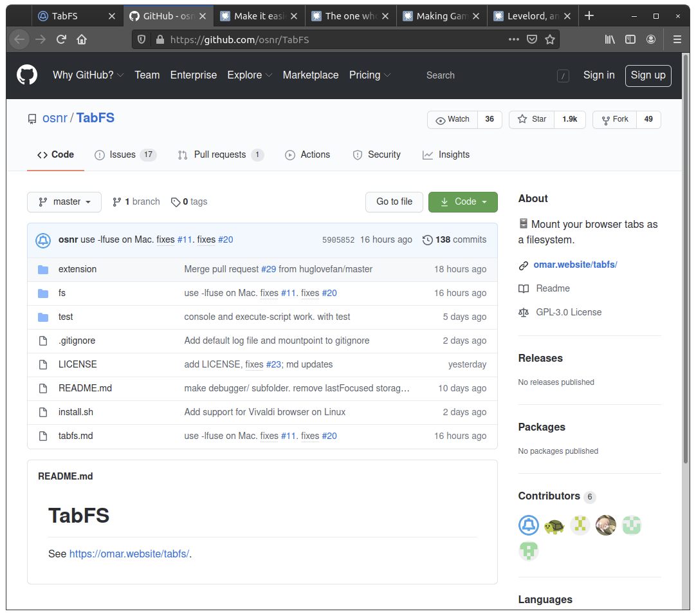Click osnr avatar in latest commit row
Viewport: 696px width, 616px height.
(43, 240)
